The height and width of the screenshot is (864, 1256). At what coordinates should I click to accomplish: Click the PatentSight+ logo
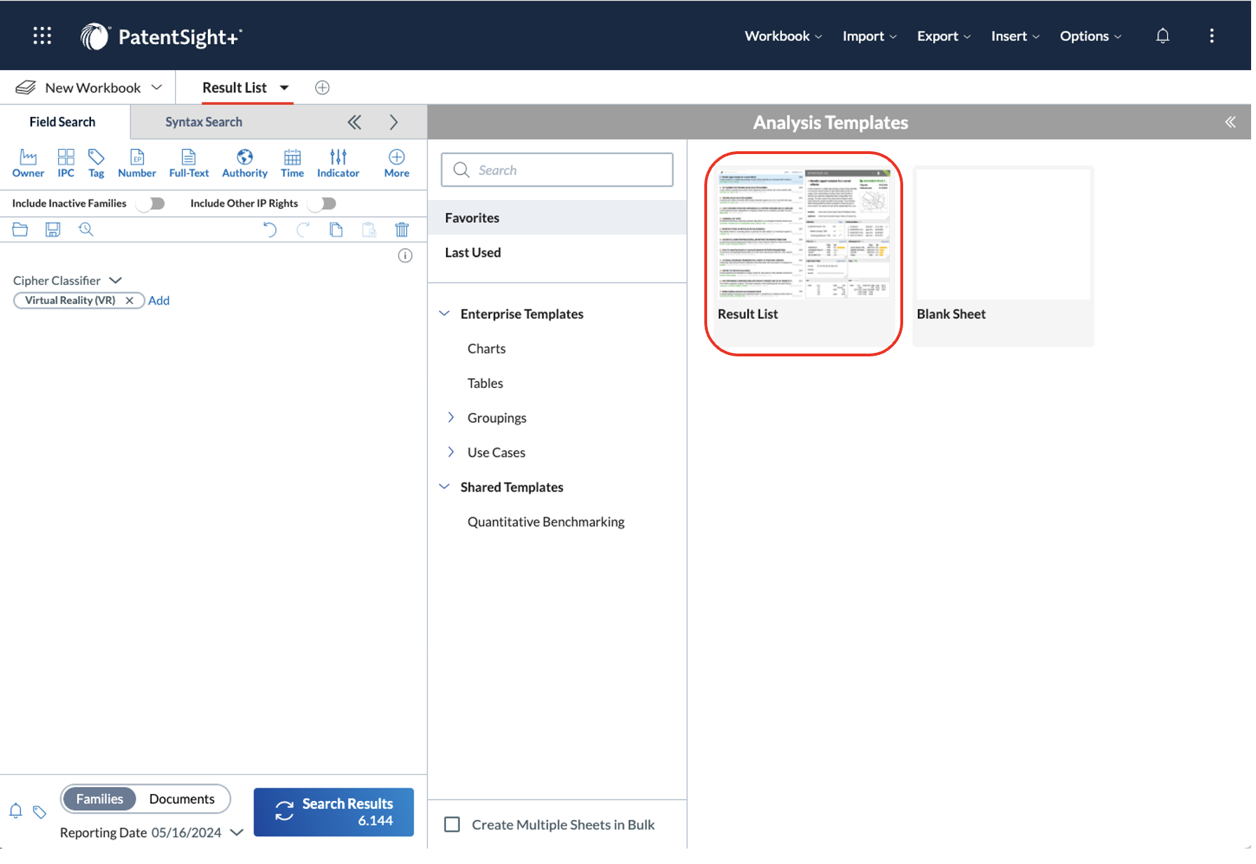click(x=161, y=36)
